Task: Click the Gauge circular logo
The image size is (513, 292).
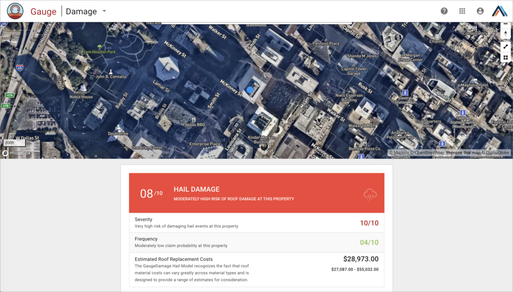Action: [15, 11]
